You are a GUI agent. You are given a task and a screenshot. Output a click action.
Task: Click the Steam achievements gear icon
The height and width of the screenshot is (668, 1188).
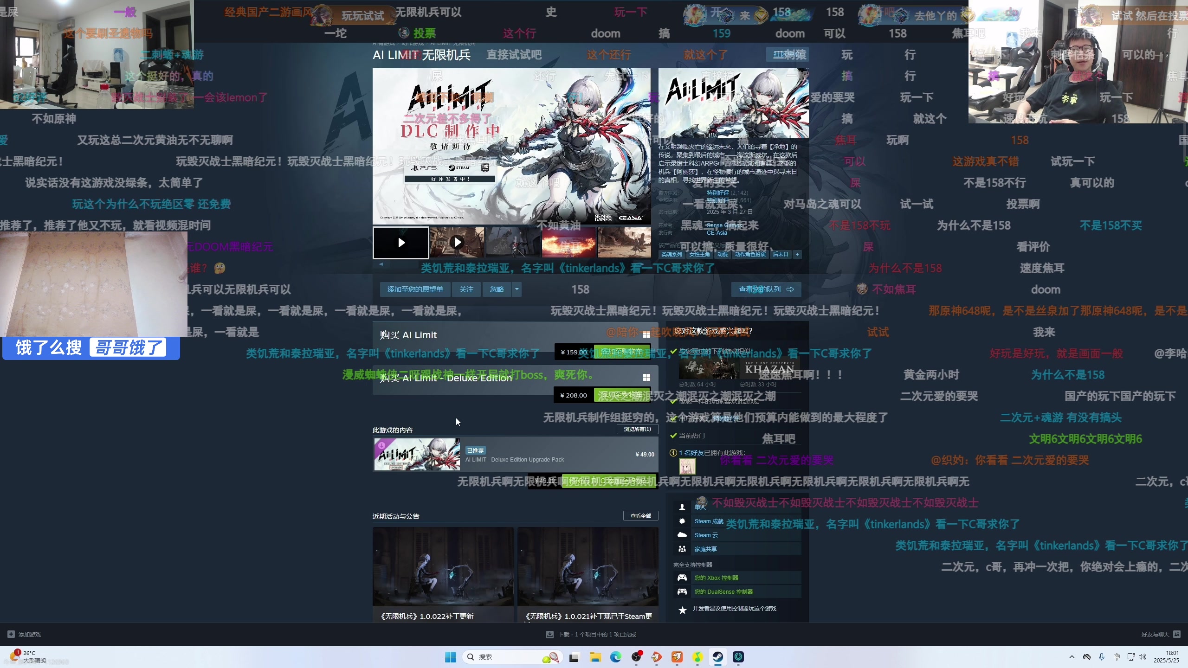point(682,521)
